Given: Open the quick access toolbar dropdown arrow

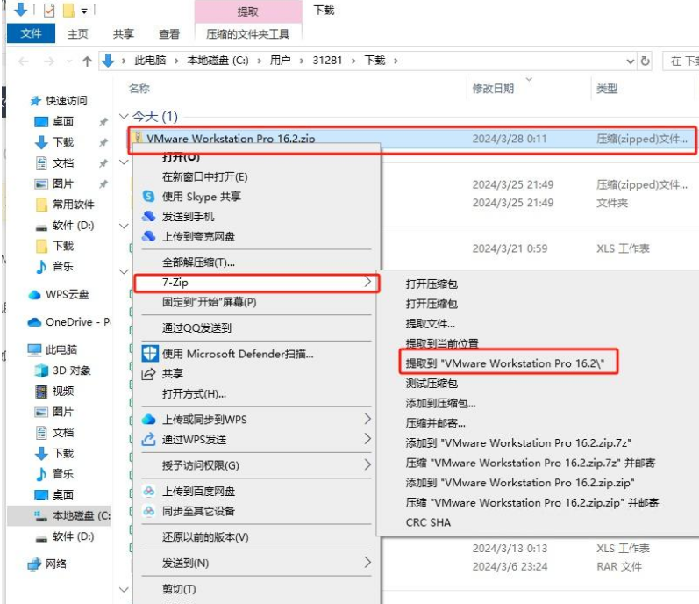Looking at the screenshot, I should pos(84,11).
